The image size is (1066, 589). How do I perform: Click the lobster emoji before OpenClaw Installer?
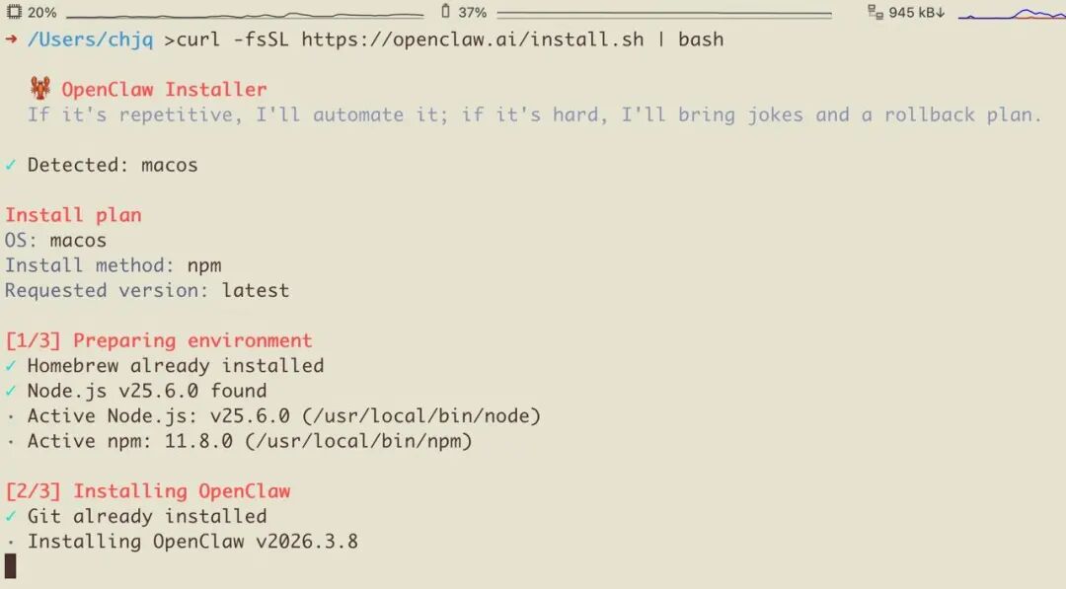click(40, 90)
